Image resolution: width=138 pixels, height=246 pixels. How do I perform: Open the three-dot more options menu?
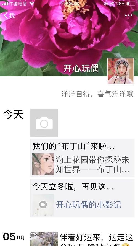(x=129, y=15)
